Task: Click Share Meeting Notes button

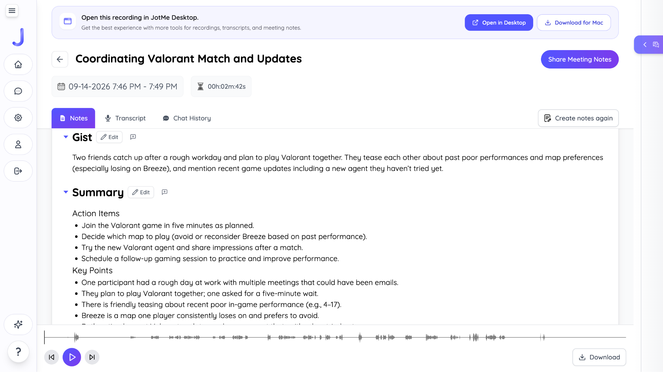Action: [x=579, y=59]
